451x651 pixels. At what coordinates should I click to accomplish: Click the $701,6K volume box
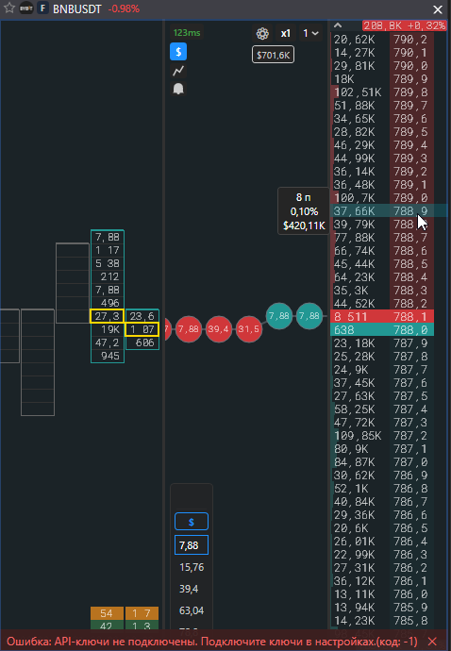(273, 56)
